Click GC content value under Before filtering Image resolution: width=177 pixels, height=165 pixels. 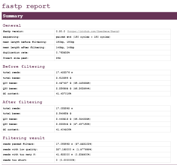[x=63, y=93]
